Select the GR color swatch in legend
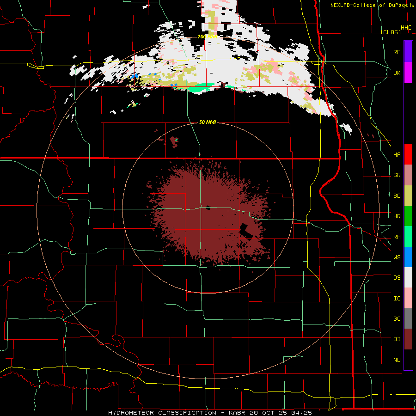Viewport: 416px width, 416px height. [x=408, y=175]
